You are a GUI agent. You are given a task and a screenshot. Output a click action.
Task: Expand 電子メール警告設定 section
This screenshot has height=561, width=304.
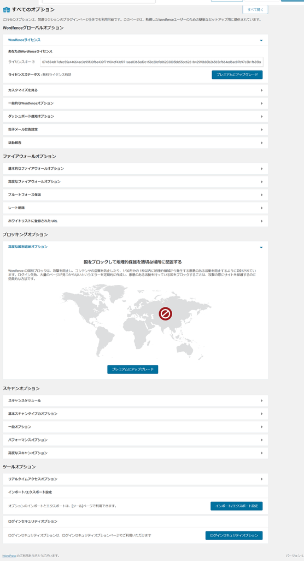tap(136, 129)
